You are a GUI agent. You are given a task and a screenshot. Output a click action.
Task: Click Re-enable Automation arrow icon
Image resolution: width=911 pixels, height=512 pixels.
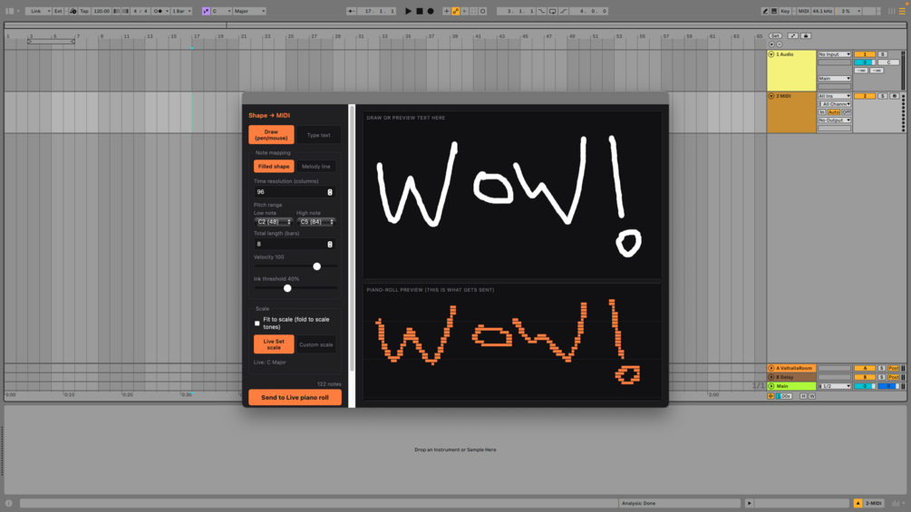click(x=465, y=11)
